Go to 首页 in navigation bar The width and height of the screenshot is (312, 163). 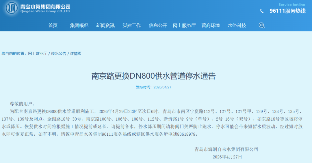click(53, 25)
